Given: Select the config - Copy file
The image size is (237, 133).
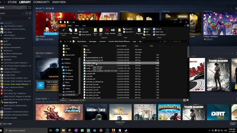Looking at the screenshot, I should (121, 63).
